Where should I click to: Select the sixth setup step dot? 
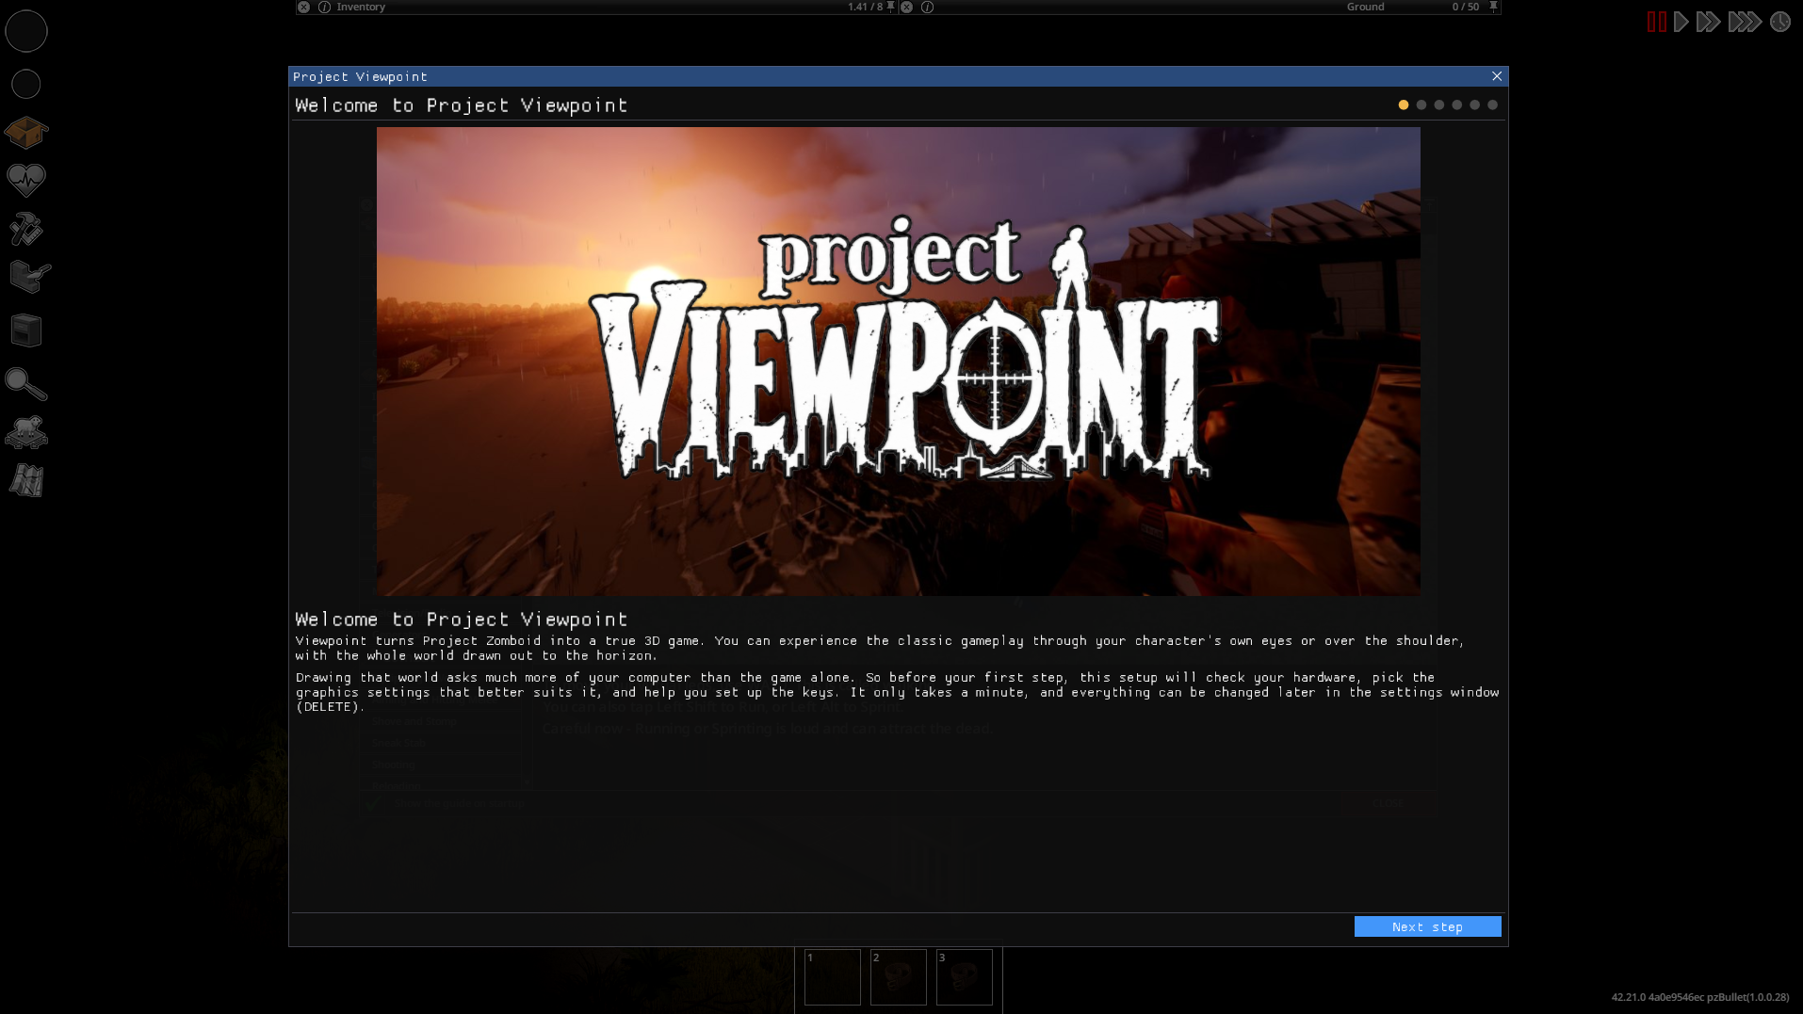tap(1492, 105)
